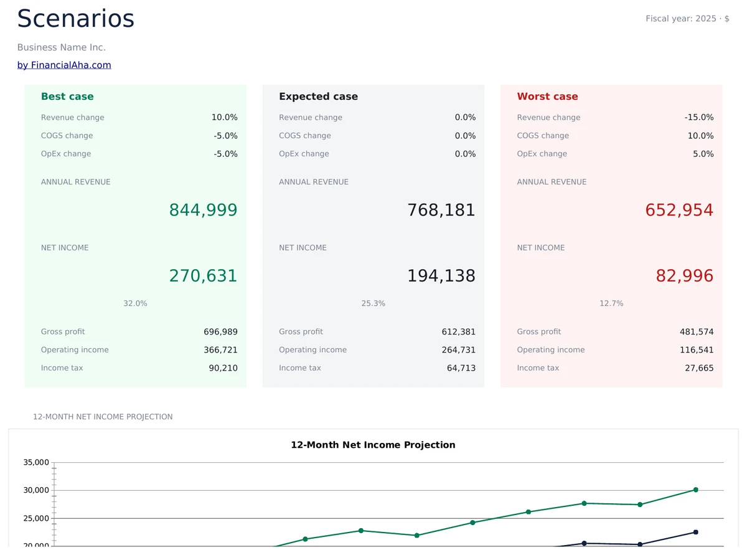Click Worst case OpEx change value 5.0%
This screenshot has width=747, height=555.
[x=703, y=154]
